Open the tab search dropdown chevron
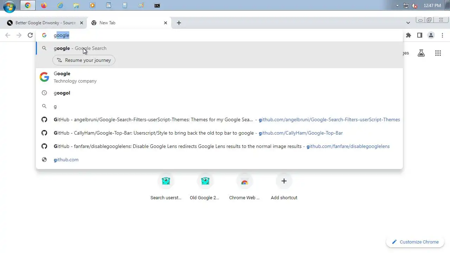Screen dimensions: 450x253 point(408,23)
